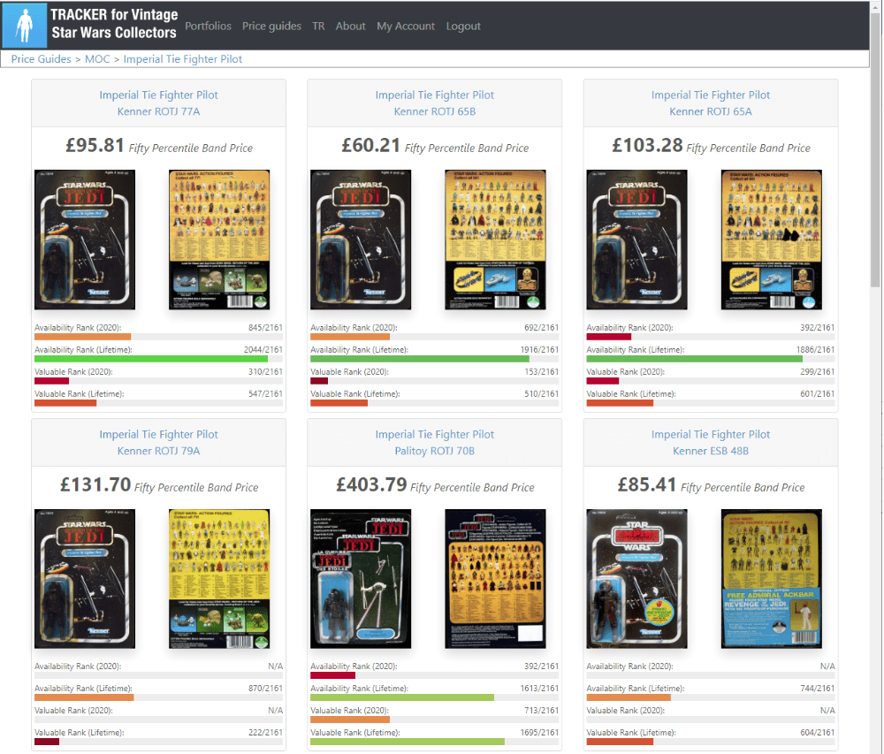
Task: Open the Kenner ROTJ 77A listing title
Action: [158, 103]
